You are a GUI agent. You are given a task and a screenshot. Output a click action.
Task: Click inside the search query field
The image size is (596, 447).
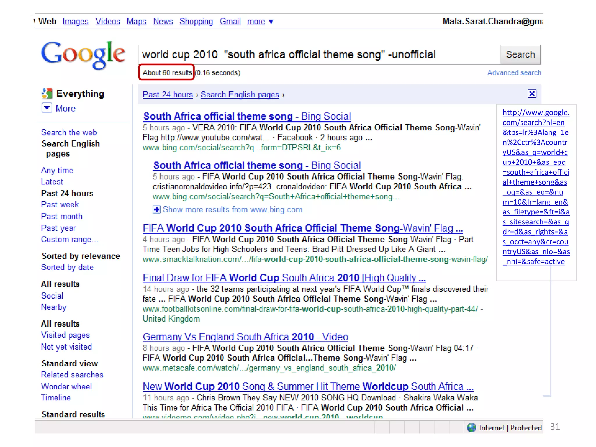tap(319, 54)
